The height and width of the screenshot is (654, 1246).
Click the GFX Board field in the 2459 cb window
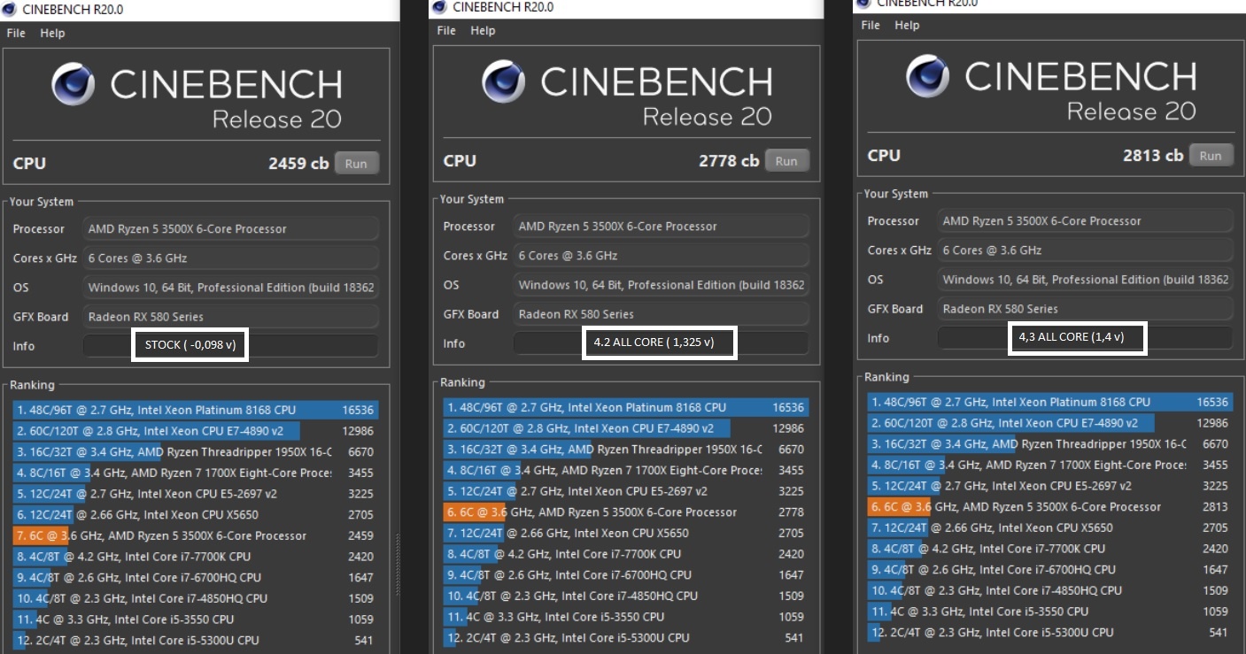coord(230,316)
